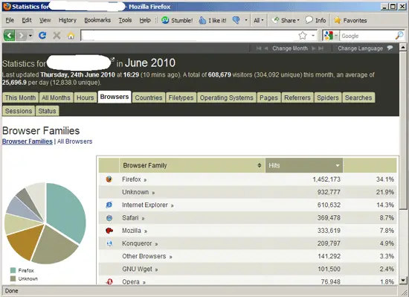Screen dimensions: 409x297
Task: Open the Bookmarks menu
Action: (97, 20)
